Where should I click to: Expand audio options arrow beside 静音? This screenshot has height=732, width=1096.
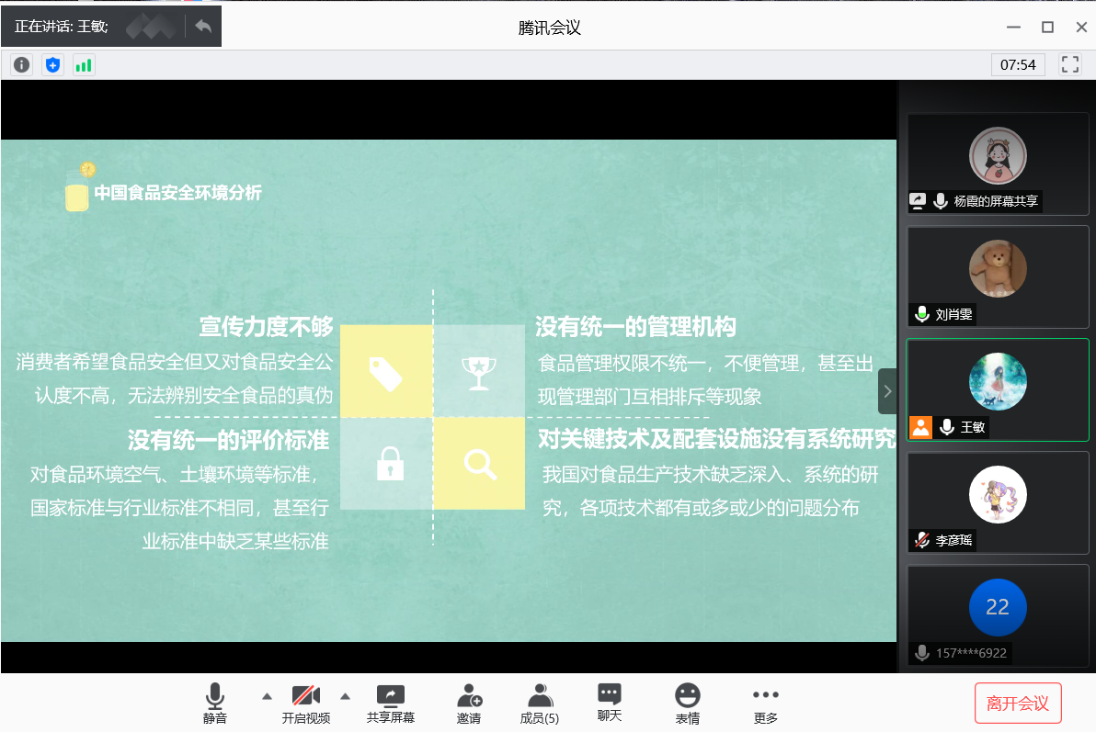point(267,695)
